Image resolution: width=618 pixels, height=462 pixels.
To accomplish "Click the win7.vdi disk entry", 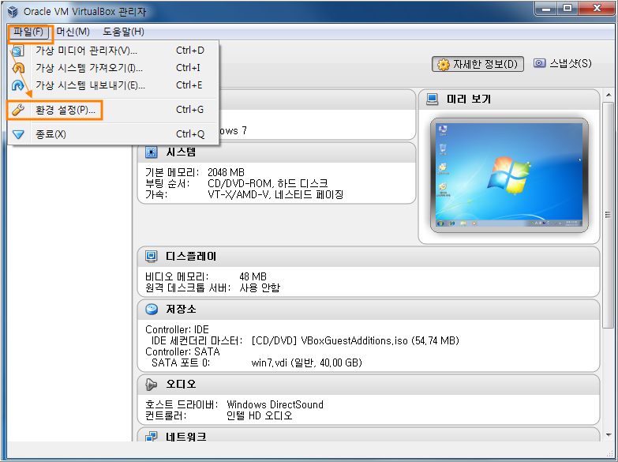I will (x=307, y=362).
